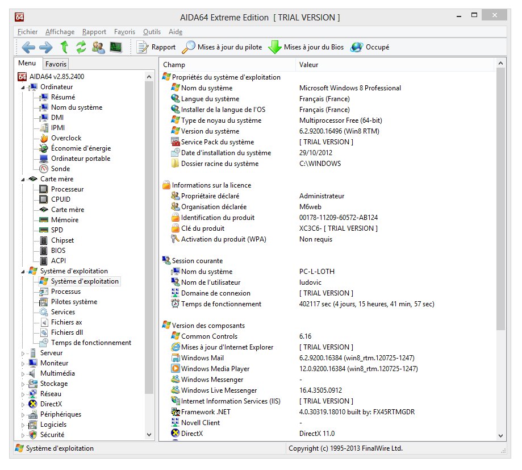Collapse the Ordinateur tree node
Screen dimensions: 522x470
(23, 88)
